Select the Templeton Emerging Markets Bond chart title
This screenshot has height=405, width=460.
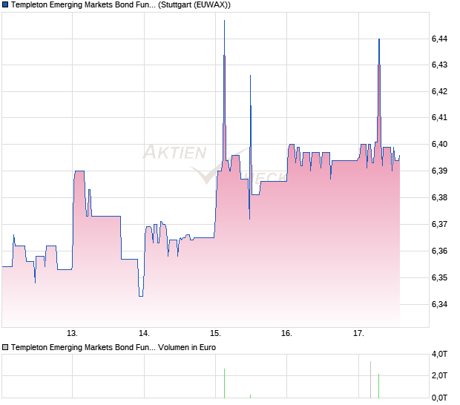[84, 5]
